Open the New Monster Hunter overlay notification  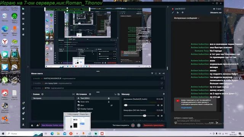click(52, 125)
